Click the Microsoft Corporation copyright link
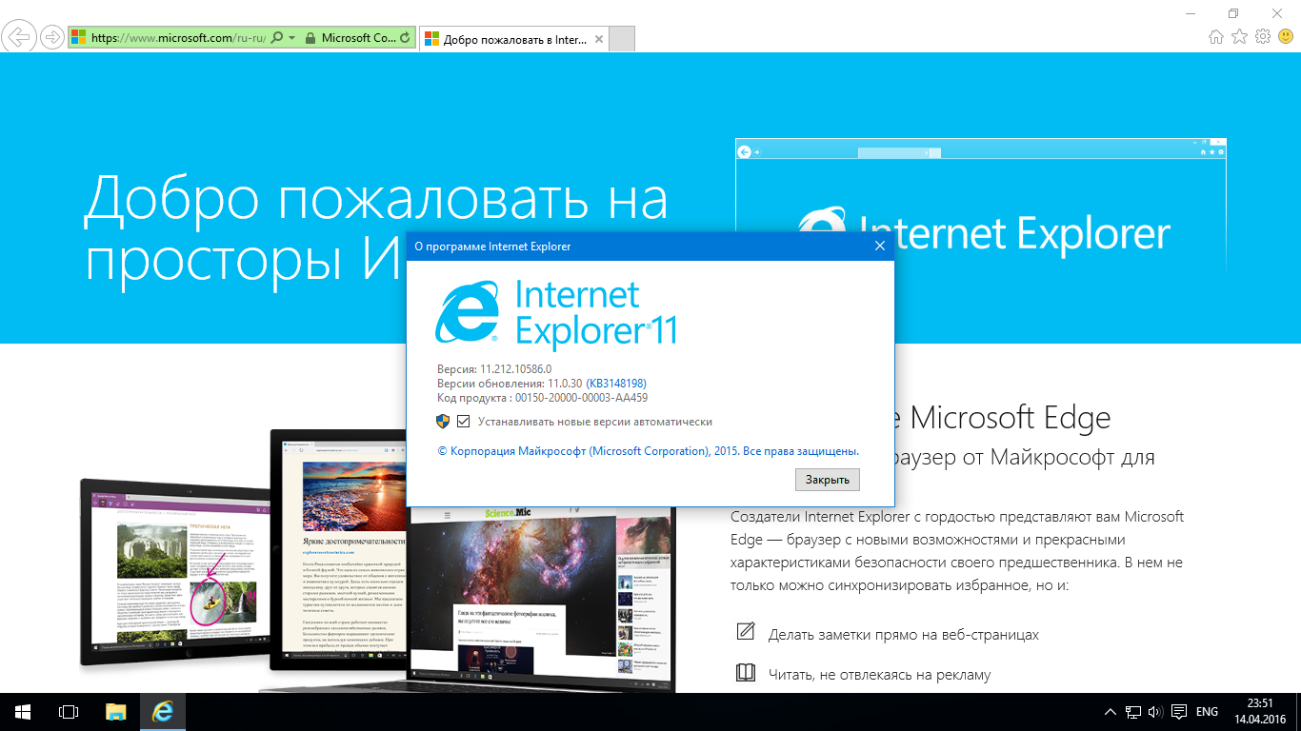The image size is (1301, 731). pos(648,451)
